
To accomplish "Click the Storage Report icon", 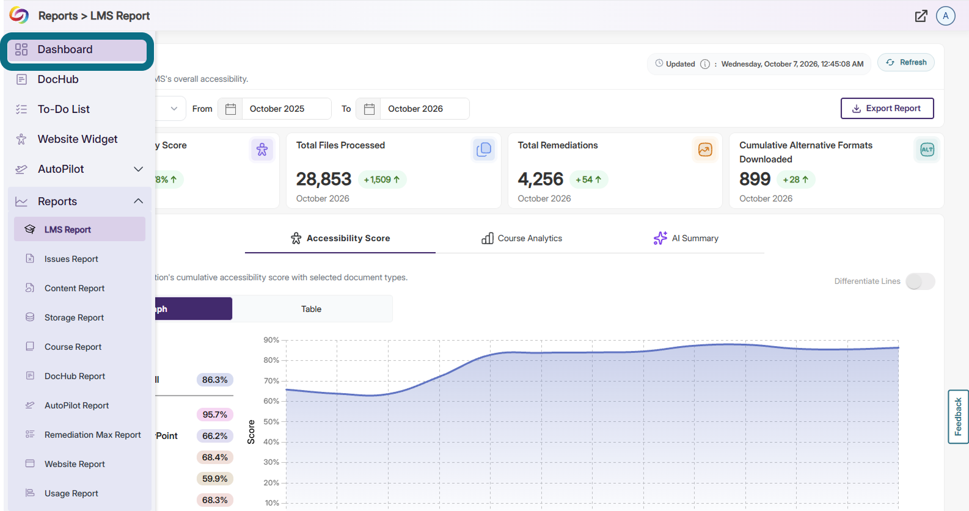I will click(x=30, y=317).
